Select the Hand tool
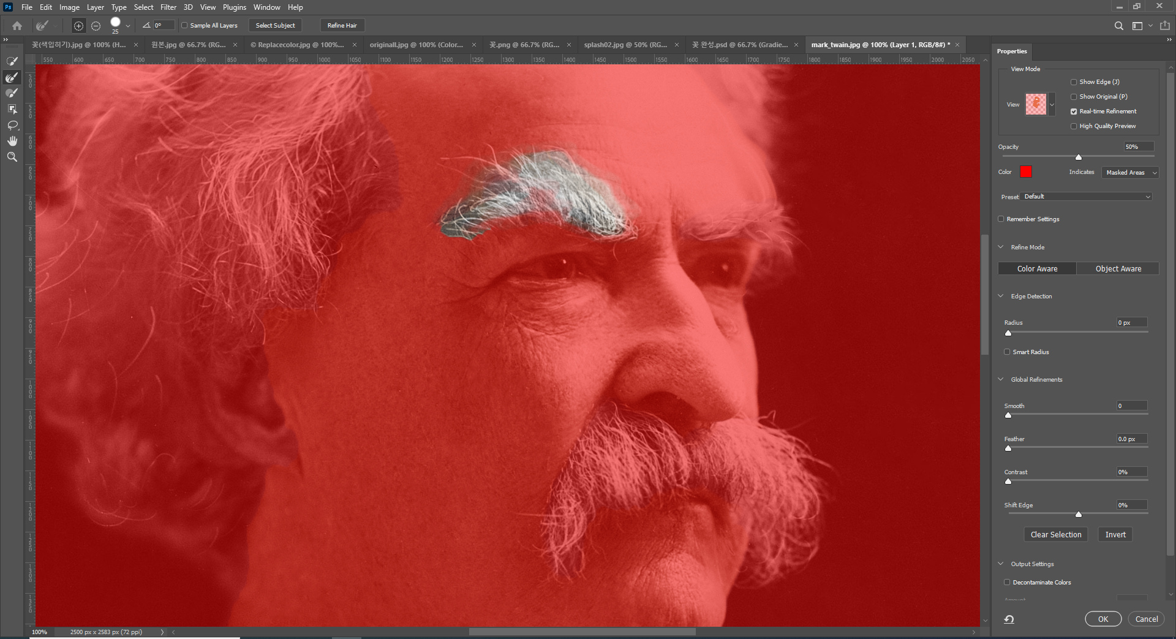The height and width of the screenshot is (639, 1176). click(12, 141)
